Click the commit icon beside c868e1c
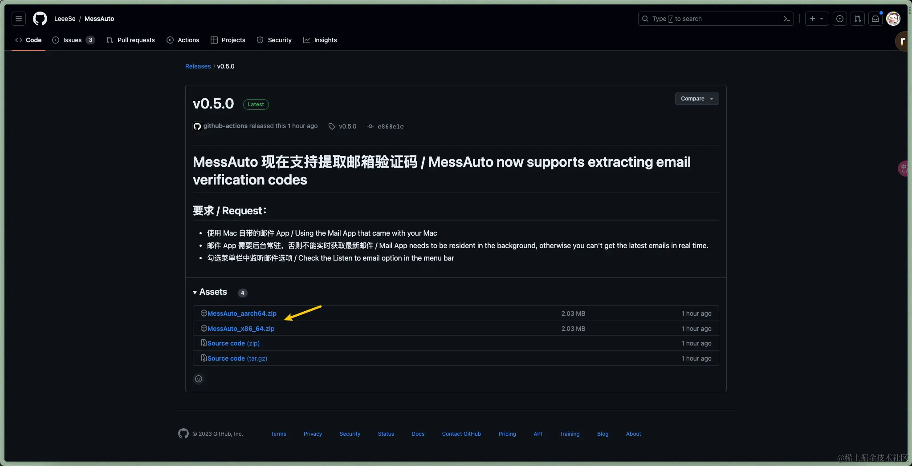Viewport: 912px width, 466px height. pos(370,126)
